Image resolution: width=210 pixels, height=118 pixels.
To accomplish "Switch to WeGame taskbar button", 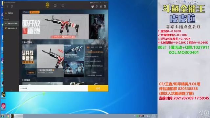I will (x=17, y=116).
